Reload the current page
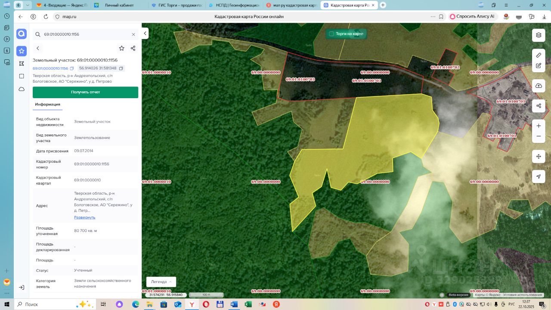 click(46, 17)
